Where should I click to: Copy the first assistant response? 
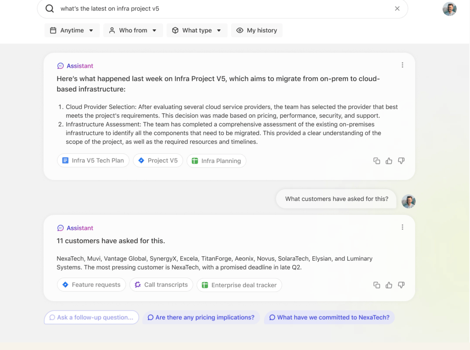(376, 161)
